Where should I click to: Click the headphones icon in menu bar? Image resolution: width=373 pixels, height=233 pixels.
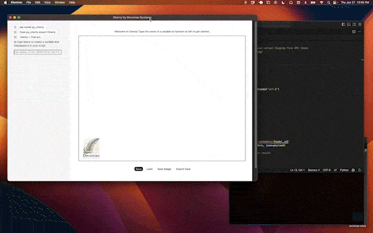click(x=291, y=2)
